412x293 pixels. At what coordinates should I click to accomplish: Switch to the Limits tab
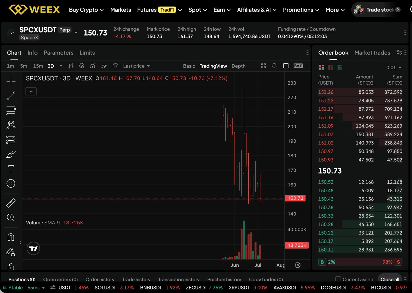point(87,53)
